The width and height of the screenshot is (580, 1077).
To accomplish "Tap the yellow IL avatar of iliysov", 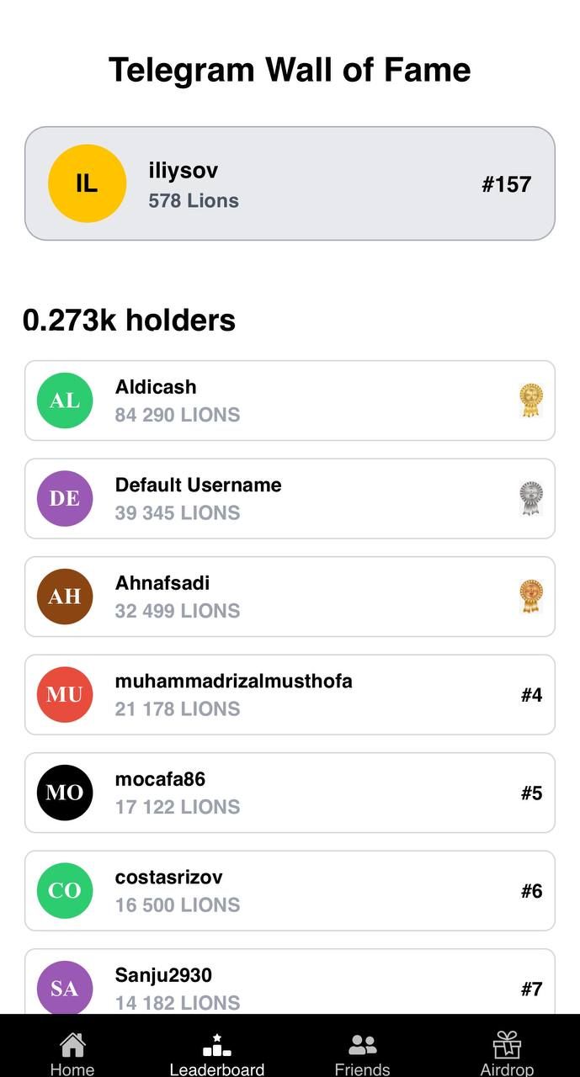I will tap(87, 183).
